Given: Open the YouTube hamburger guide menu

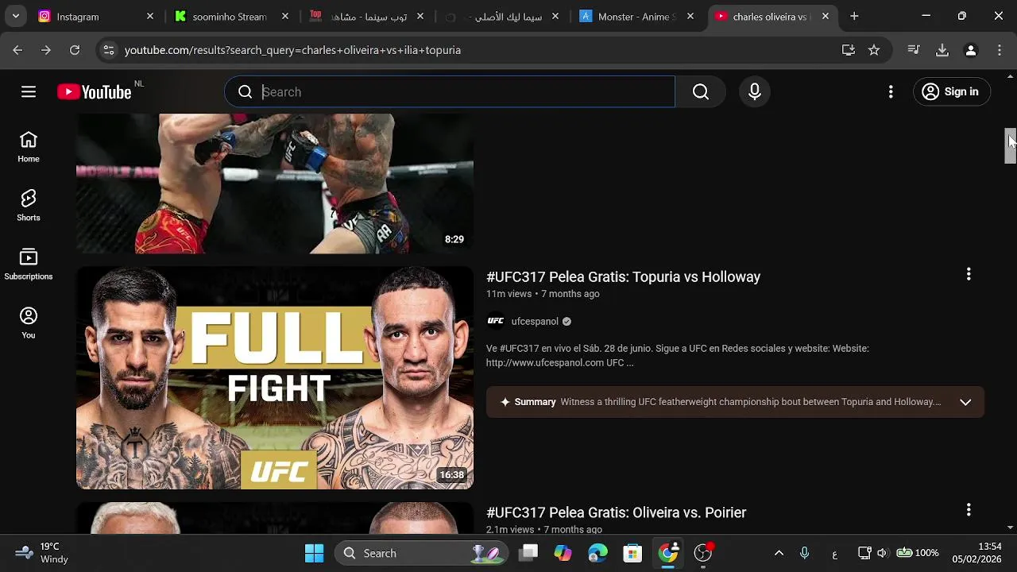Looking at the screenshot, I should pyautogui.click(x=29, y=92).
